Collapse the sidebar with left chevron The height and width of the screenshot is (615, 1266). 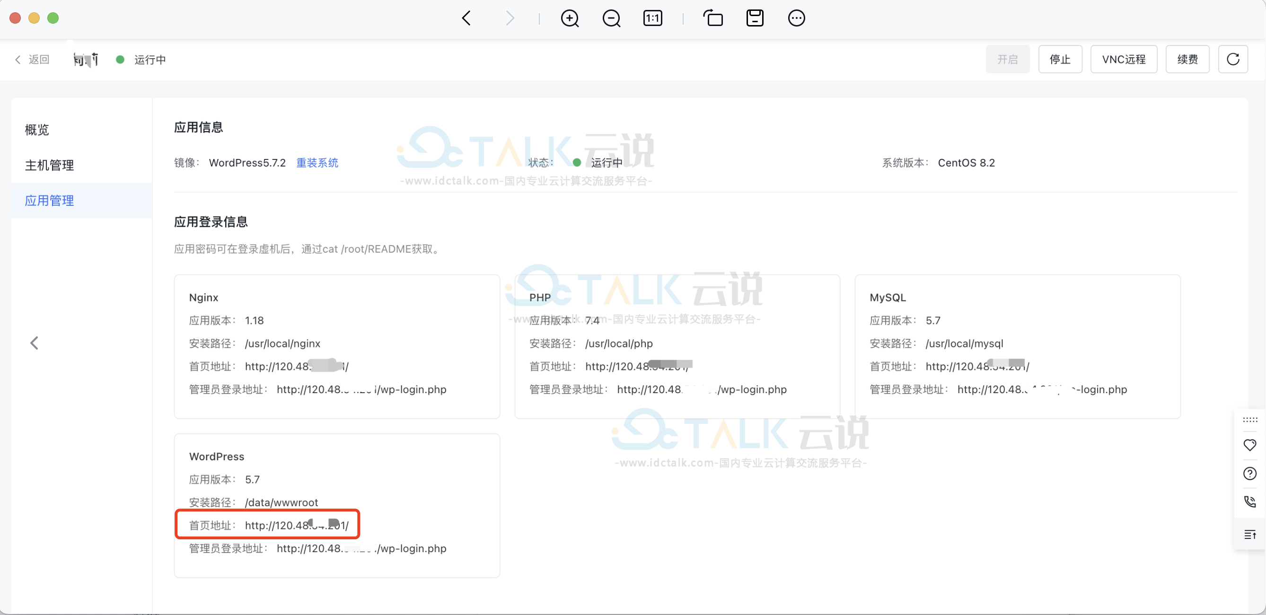click(x=34, y=343)
